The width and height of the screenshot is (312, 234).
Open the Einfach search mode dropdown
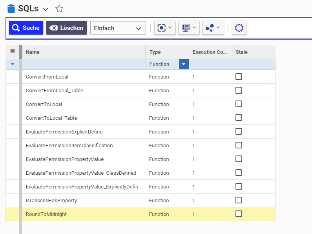(x=118, y=28)
